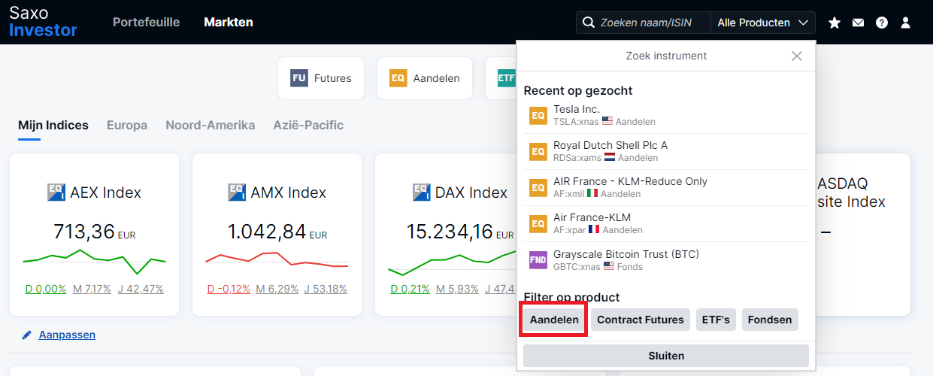Switch to the Portefeuille tab
The image size is (933, 376).
(147, 23)
